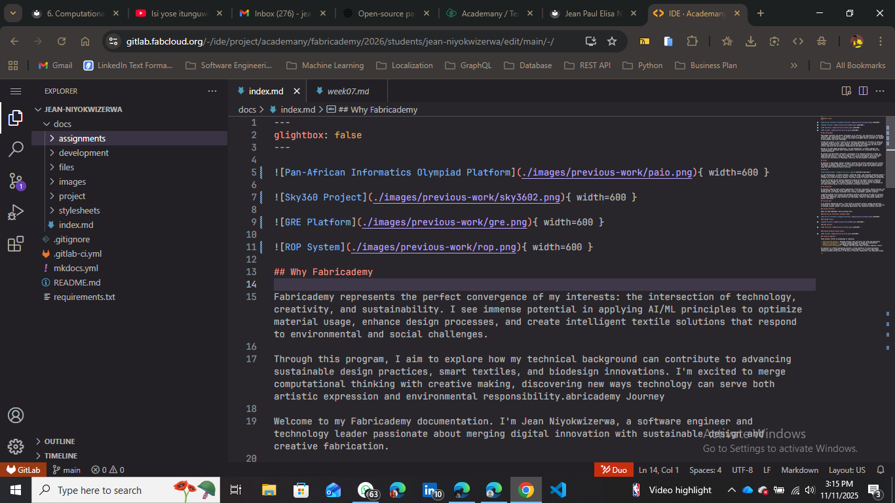
Task: Click the Markdown language mode button
Action: pyautogui.click(x=799, y=470)
